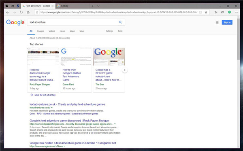Click the Google logo
Screen dimensions: 243x151
15,22
